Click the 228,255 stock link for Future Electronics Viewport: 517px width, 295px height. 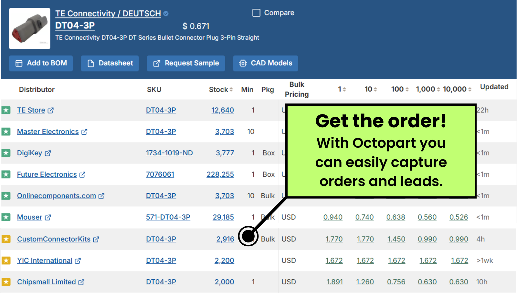coord(220,174)
